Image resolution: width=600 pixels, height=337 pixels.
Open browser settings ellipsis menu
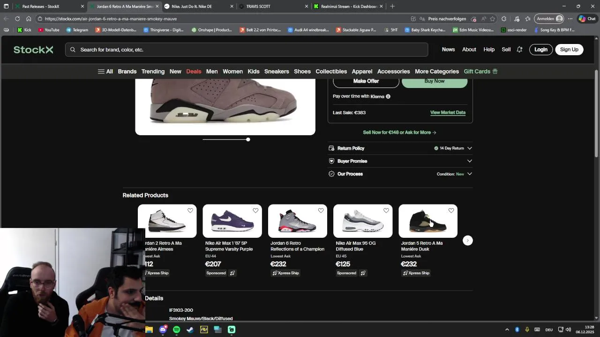click(570, 19)
